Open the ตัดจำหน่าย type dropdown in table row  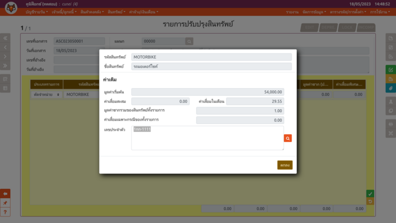(46, 94)
